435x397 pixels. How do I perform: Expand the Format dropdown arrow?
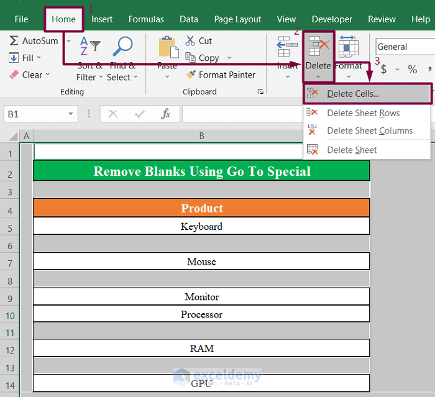349,76
